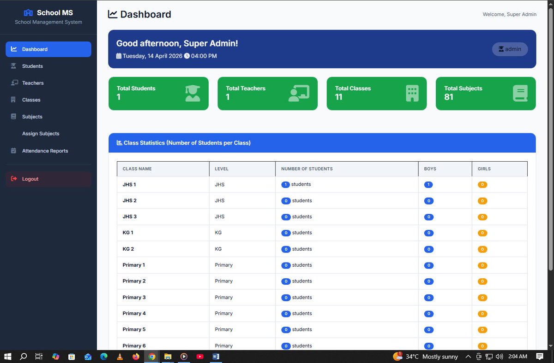Click the Total Classes card
Image resolution: width=554 pixels, height=363 pixels.
(377, 94)
